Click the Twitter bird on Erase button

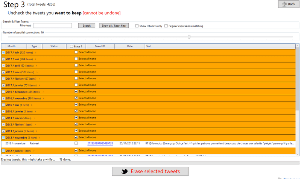click(x=125, y=171)
